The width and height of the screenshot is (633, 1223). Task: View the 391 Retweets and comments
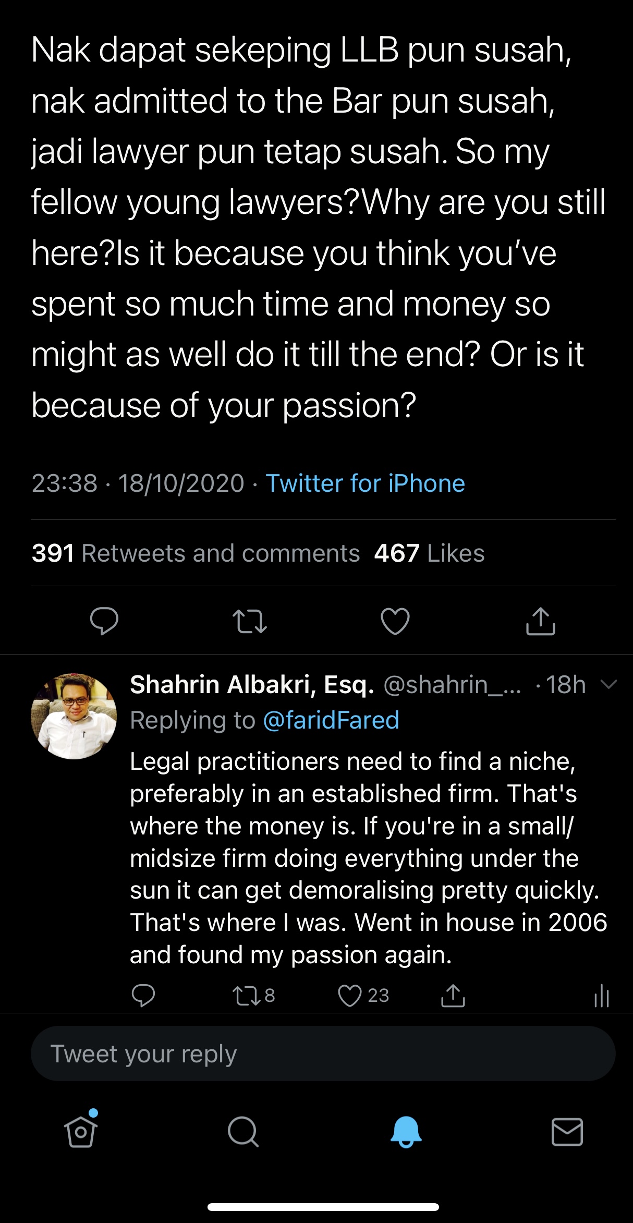click(x=196, y=553)
